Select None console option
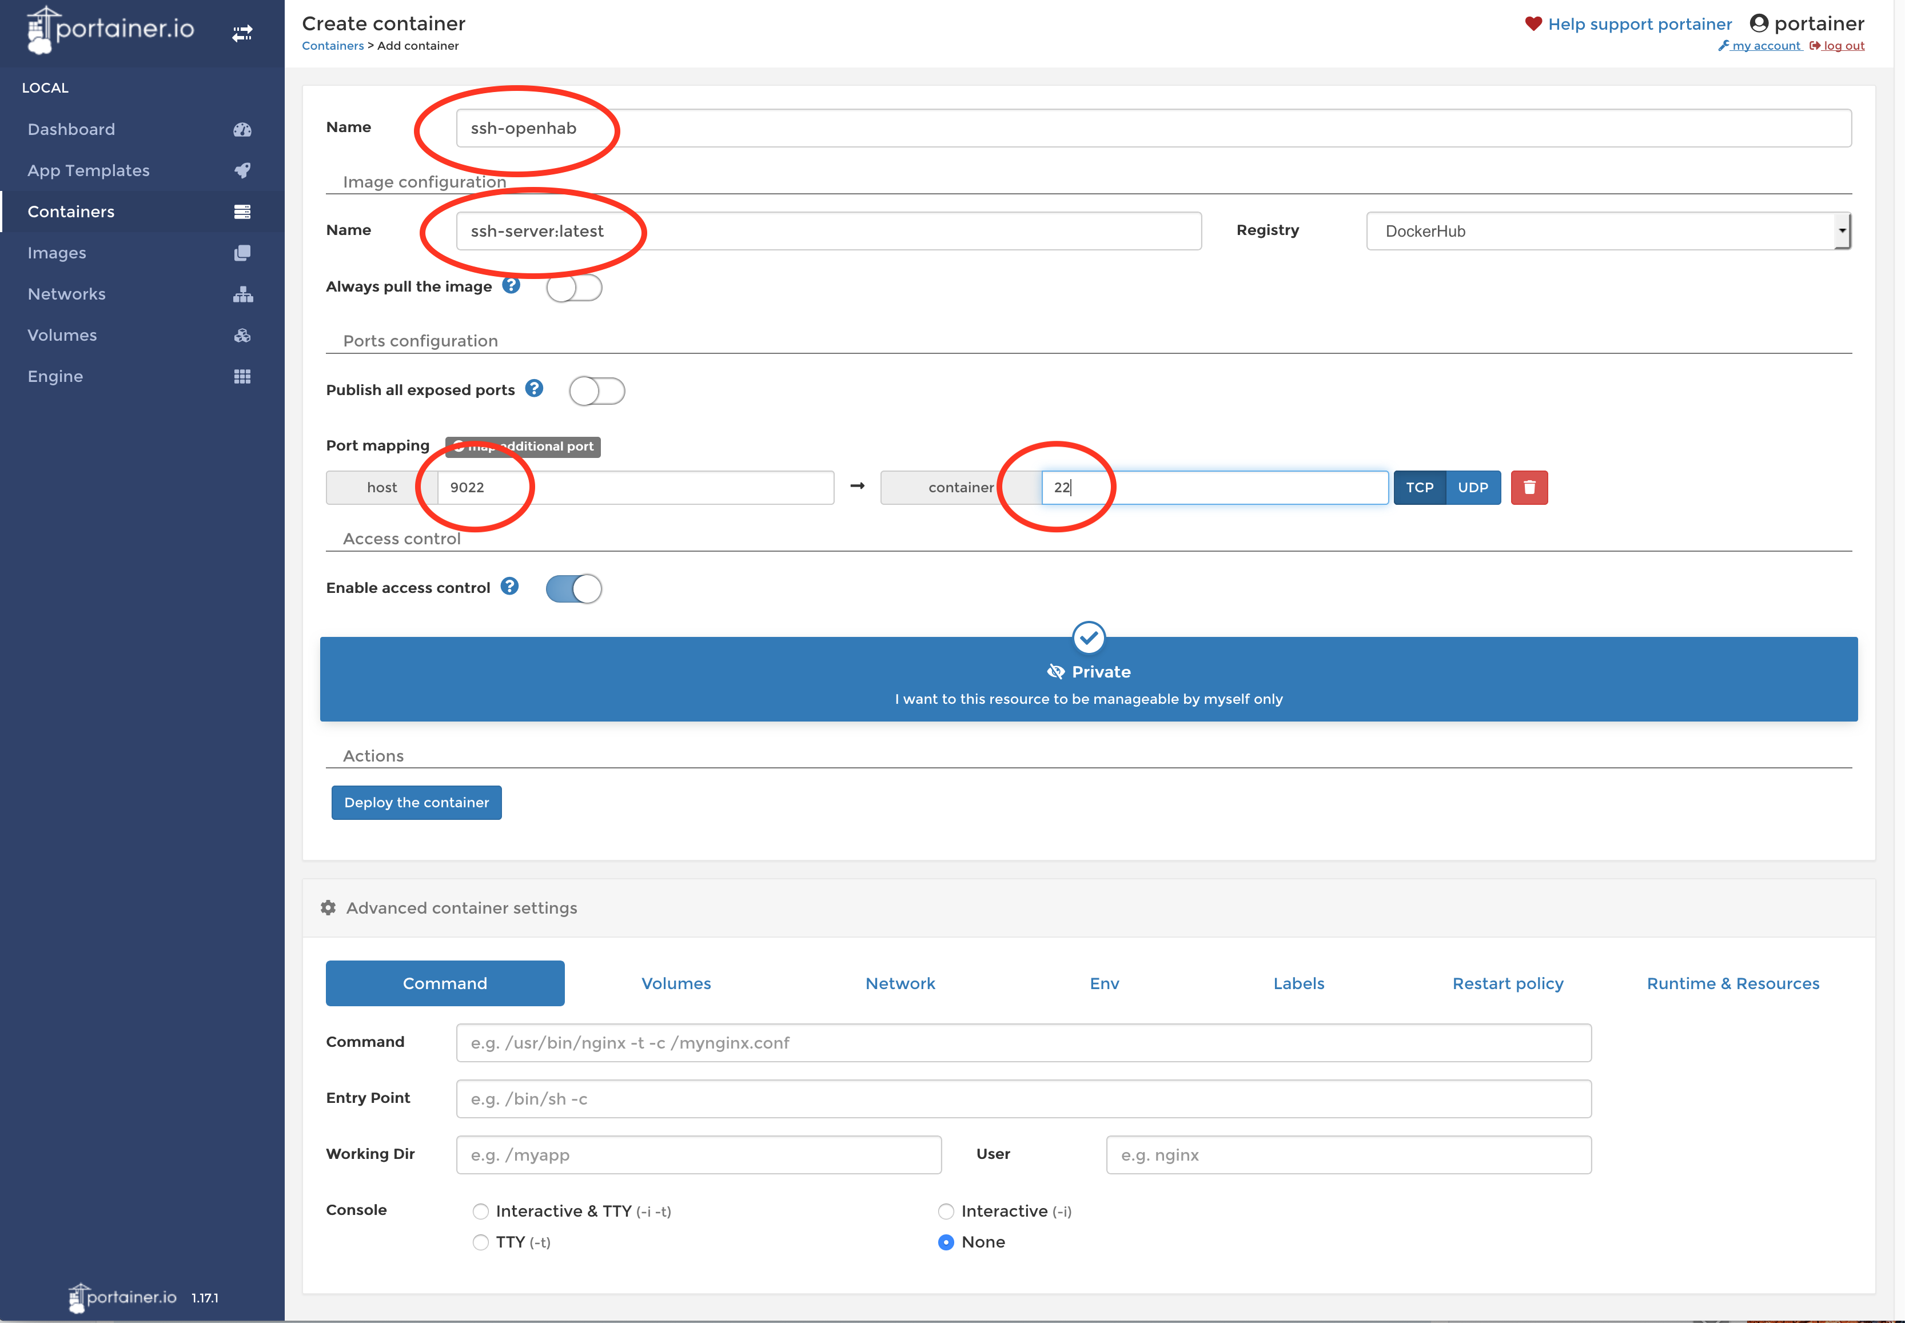 (946, 1242)
